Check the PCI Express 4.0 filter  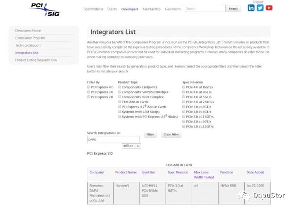(88, 87)
